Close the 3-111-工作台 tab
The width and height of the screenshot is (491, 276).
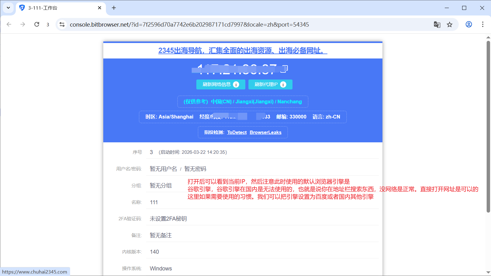(100, 8)
